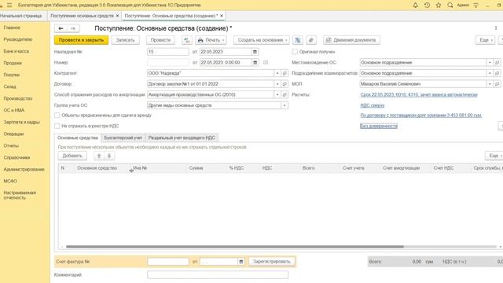Open settings lines icon next to Админ
The width and height of the screenshot is (503, 283).
476,6
